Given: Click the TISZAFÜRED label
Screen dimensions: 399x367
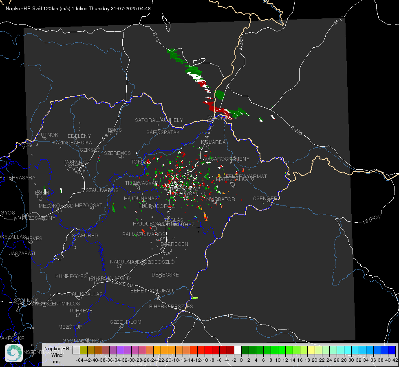Looking at the screenshot, I should [x=83, y=235].
